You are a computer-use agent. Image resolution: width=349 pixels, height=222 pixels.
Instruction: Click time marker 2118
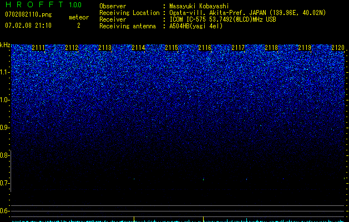pos(271,48)
